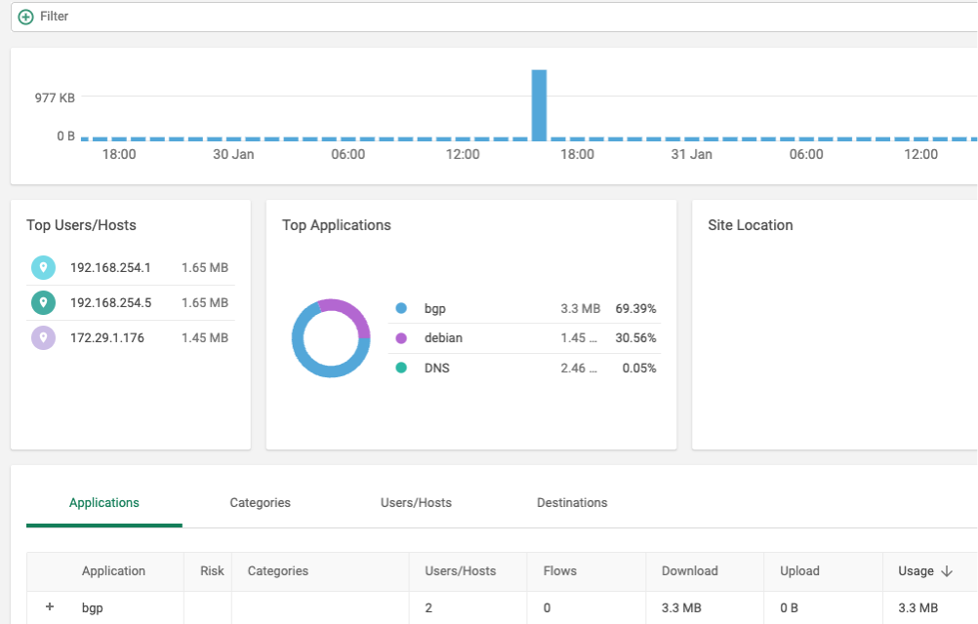This screenshot has height=624, width=978.
Task: Click the Download column header to sort
Action: 690,570
